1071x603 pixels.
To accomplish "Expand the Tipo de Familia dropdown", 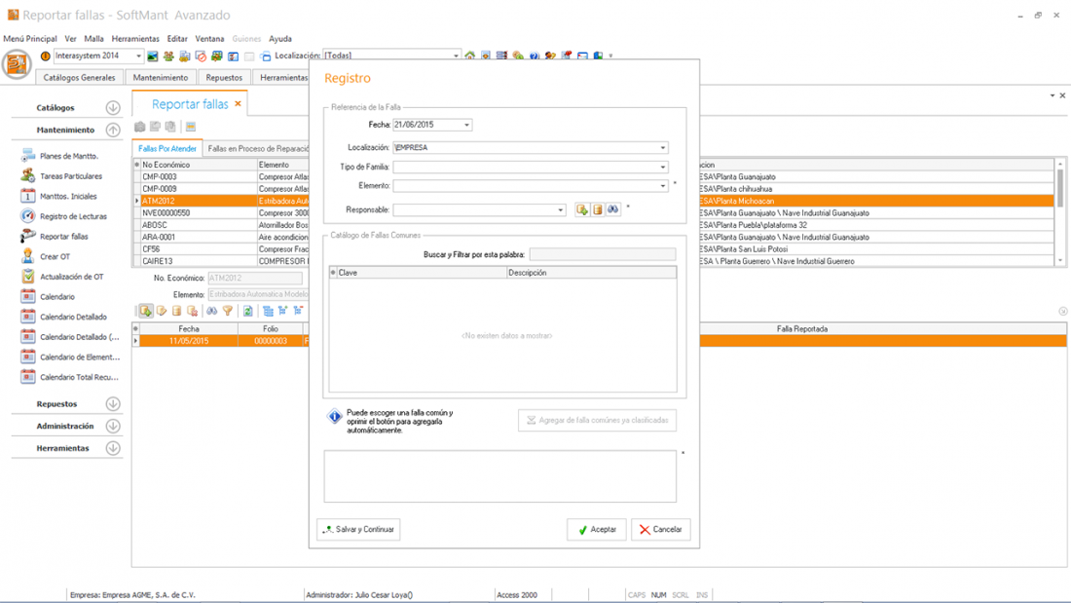I will click(x=663, y=168).
